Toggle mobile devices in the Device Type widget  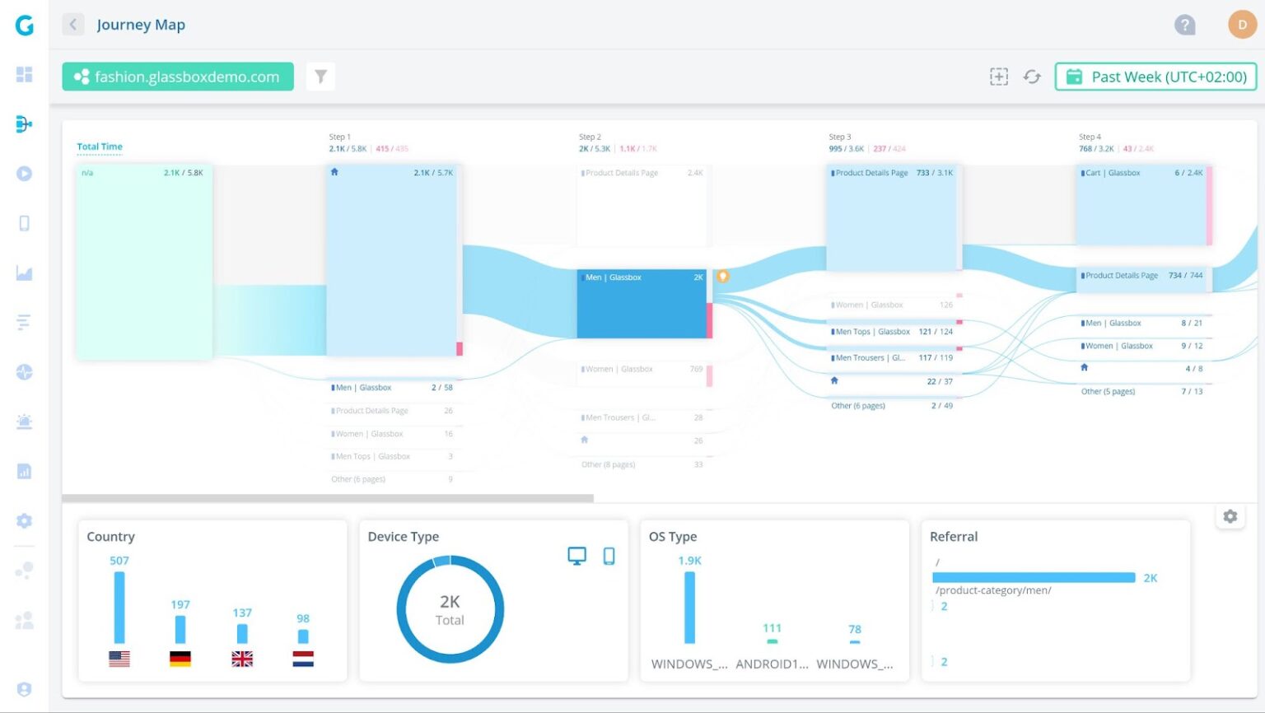coord(607,556)
